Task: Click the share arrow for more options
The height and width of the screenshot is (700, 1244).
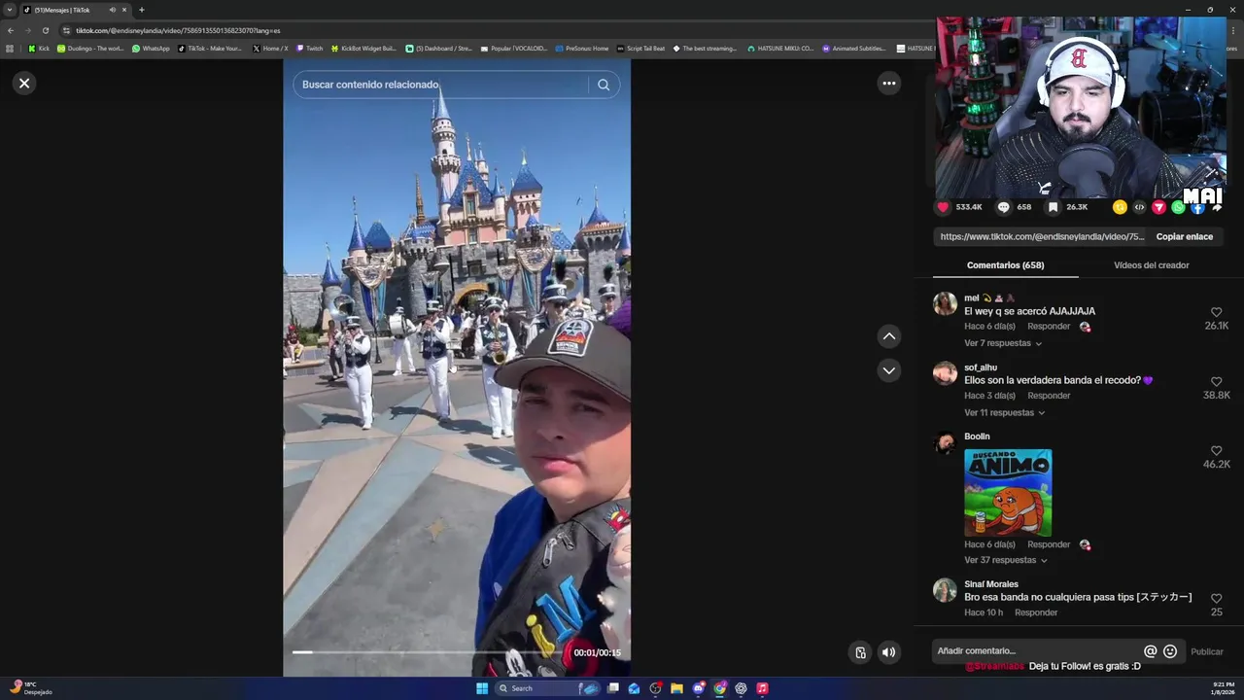Action: pyautogui.click(x=1217, y=207)
